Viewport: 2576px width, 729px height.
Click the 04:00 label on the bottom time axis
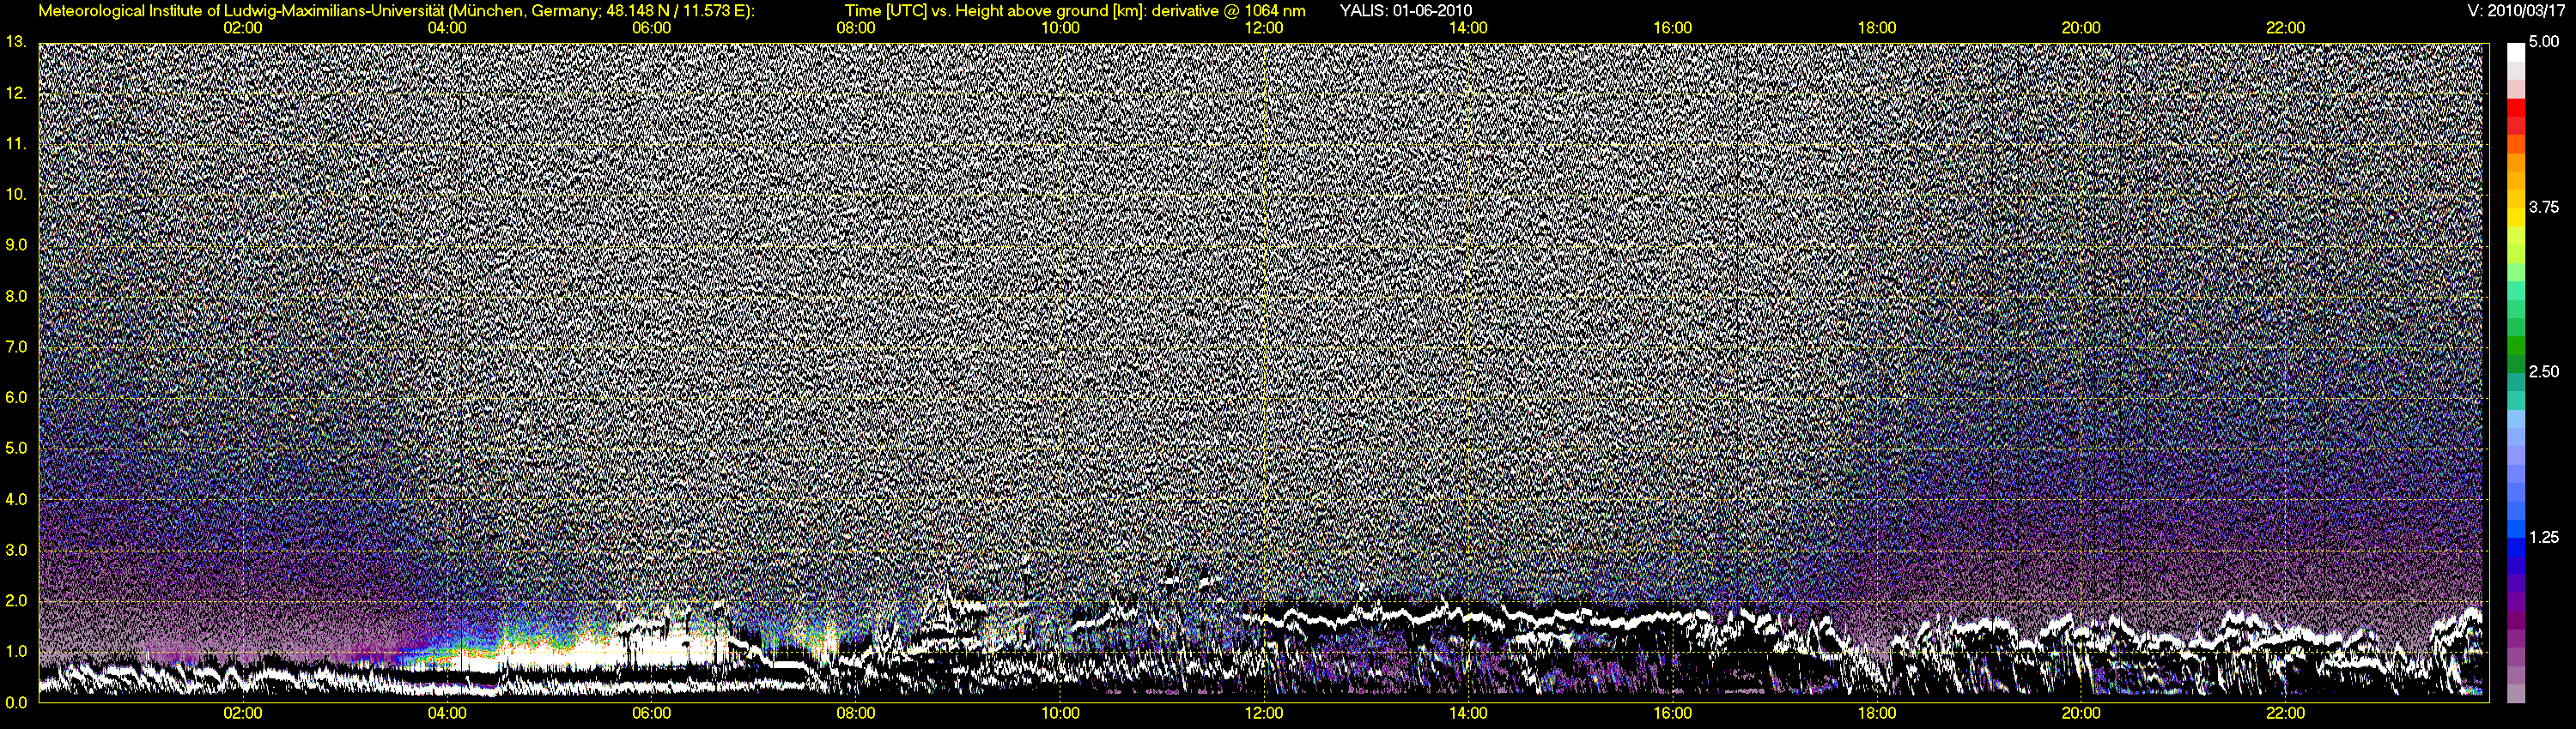tap(447, 713)
